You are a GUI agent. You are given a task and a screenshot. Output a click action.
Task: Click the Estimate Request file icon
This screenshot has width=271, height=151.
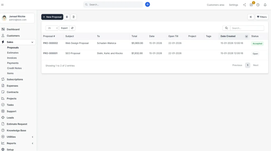[x=3, y=124]
